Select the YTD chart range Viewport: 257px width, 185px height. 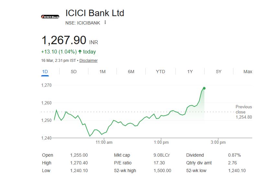(x=160, y=72)
